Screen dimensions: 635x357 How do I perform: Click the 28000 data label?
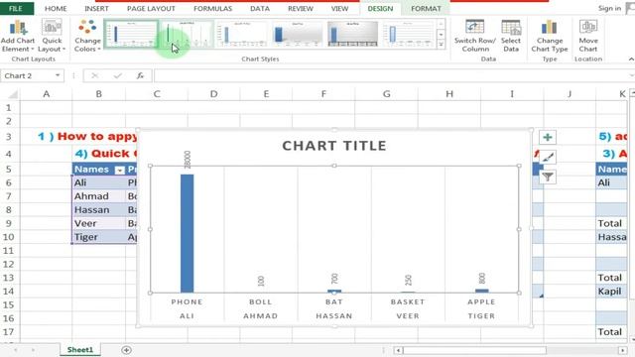coord(187,160)
